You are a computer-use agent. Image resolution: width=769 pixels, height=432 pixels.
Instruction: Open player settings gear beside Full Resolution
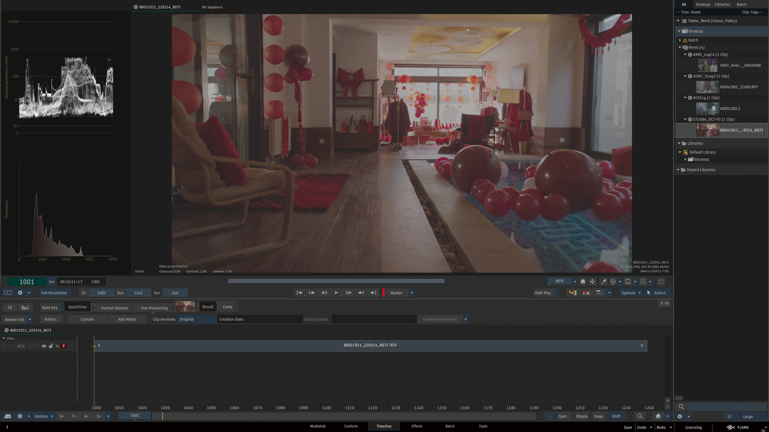click(20, 293)
